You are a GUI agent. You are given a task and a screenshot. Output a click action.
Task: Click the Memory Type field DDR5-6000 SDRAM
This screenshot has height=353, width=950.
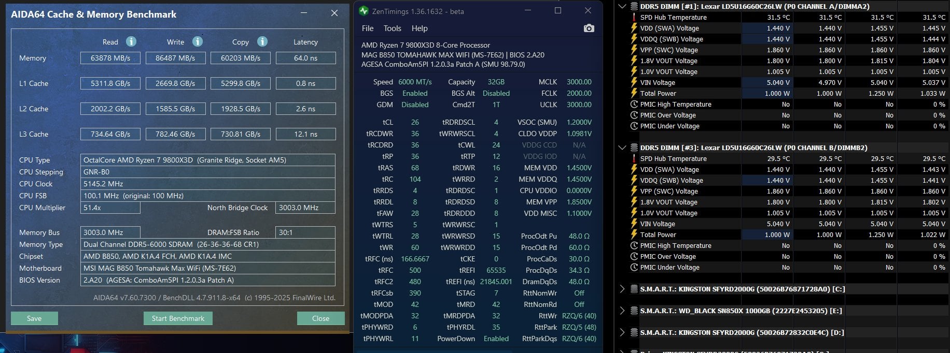(x=208, y=244)
